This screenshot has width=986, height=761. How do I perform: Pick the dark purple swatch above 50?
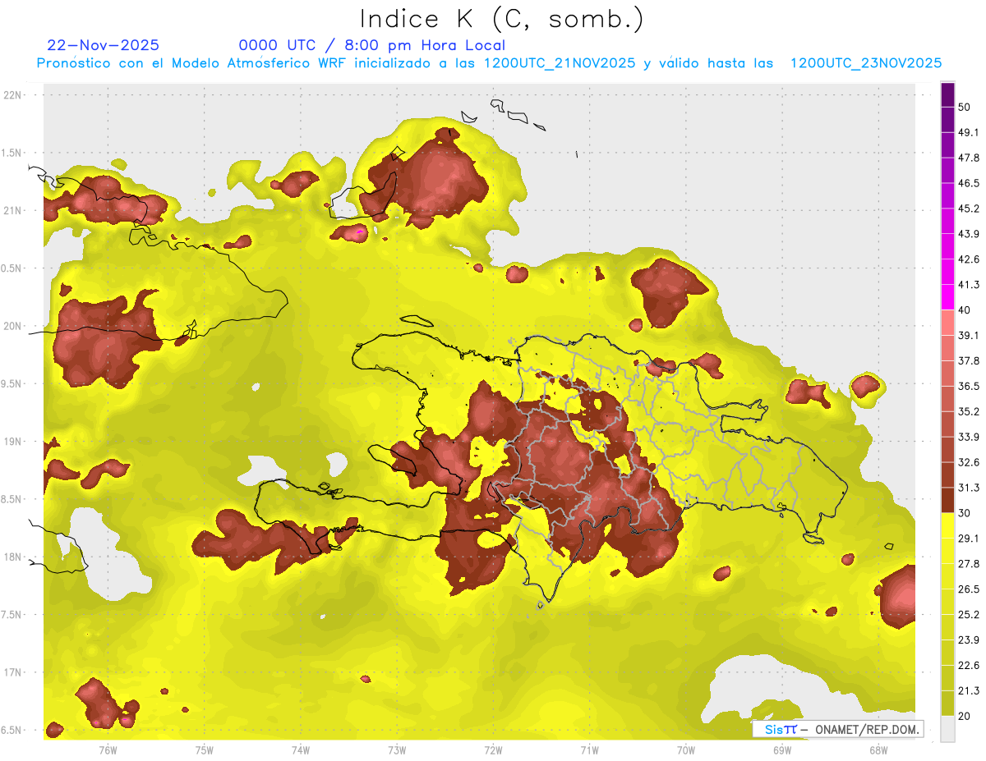948,94
